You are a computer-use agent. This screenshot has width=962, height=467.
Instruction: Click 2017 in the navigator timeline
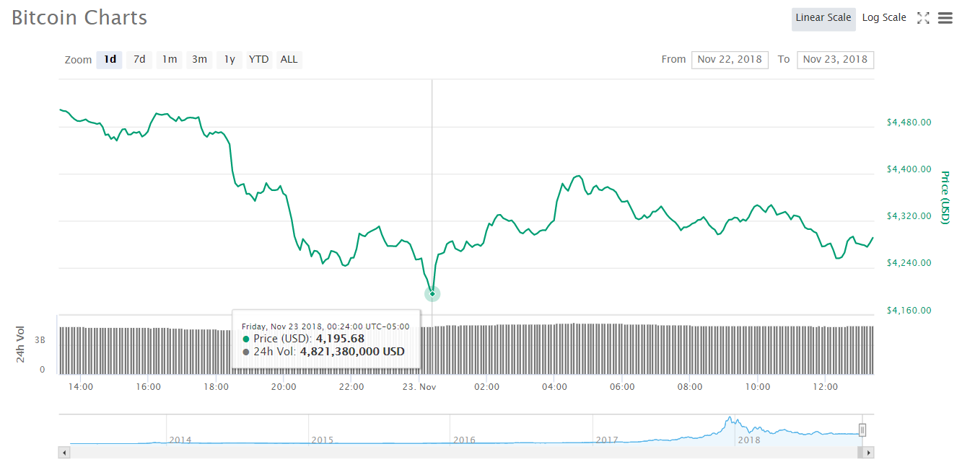point(607,440)
